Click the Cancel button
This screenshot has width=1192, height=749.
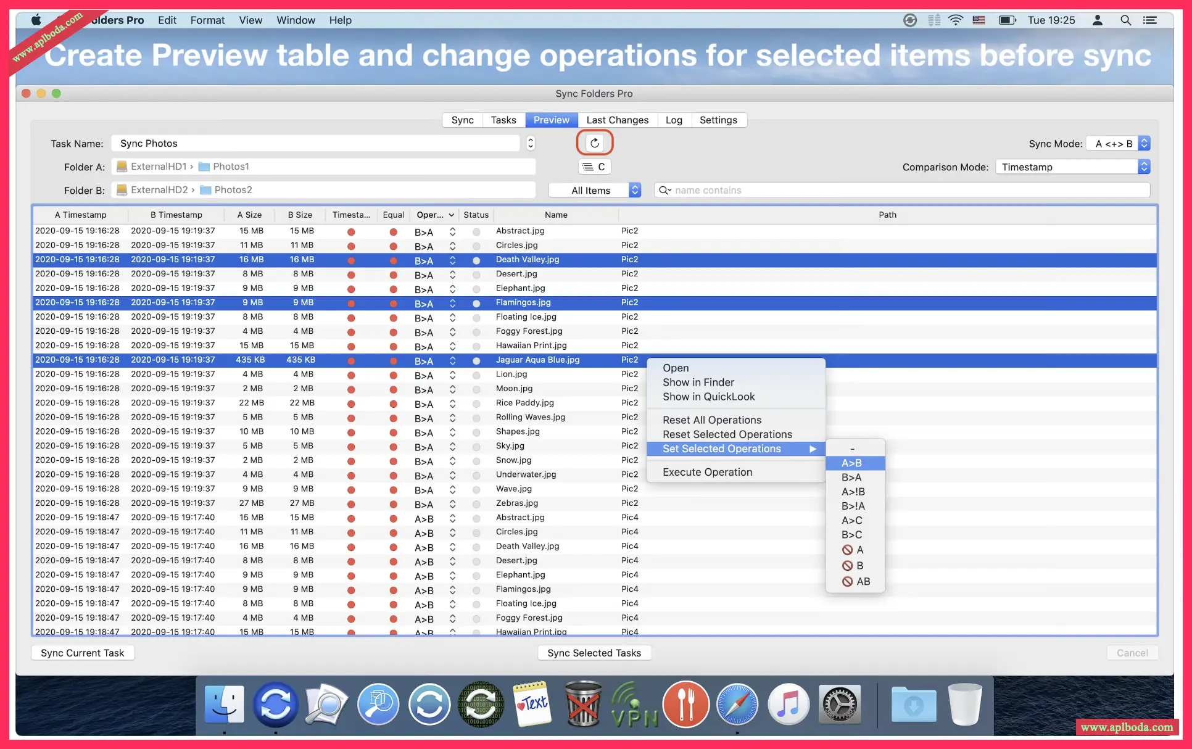(x=1132, y=653)
